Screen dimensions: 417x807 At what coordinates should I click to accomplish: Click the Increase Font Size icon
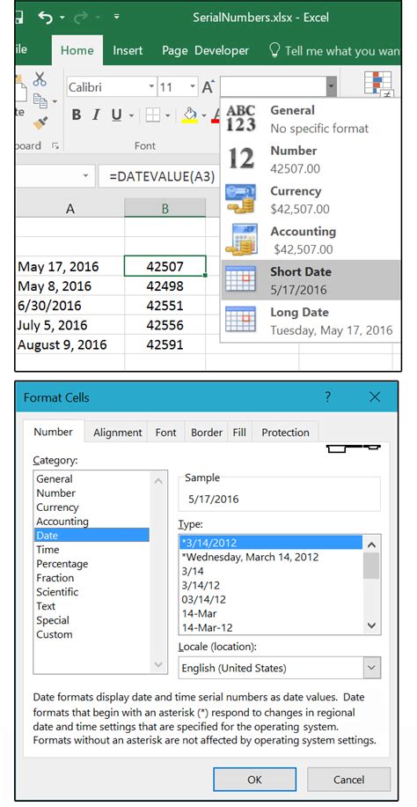(x=208, y=87)
